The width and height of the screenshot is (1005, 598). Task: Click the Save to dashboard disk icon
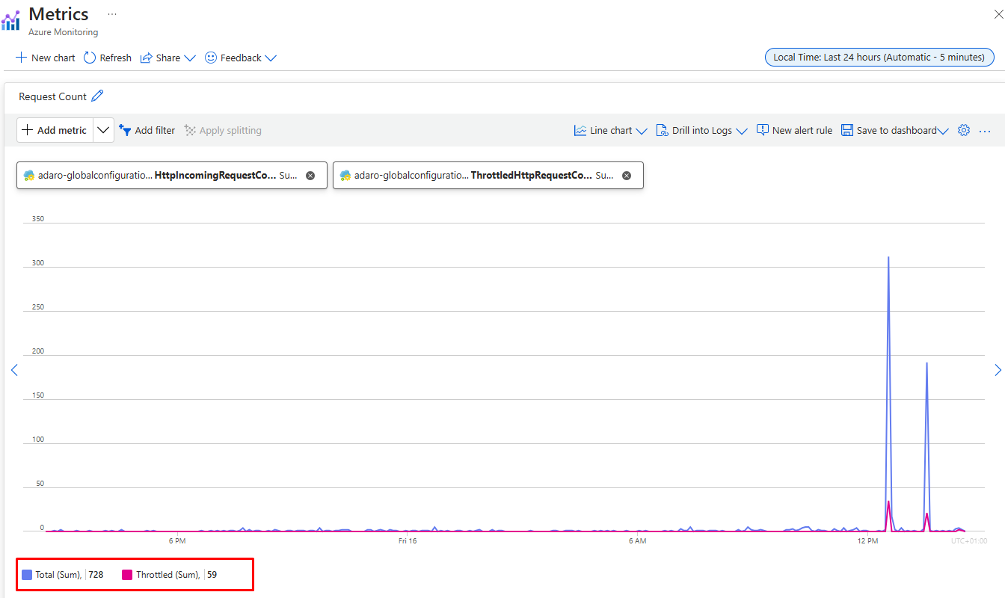[847, 130]
